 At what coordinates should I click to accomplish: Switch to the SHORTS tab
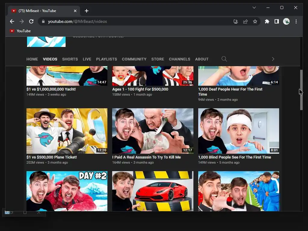tap(70, 59)
